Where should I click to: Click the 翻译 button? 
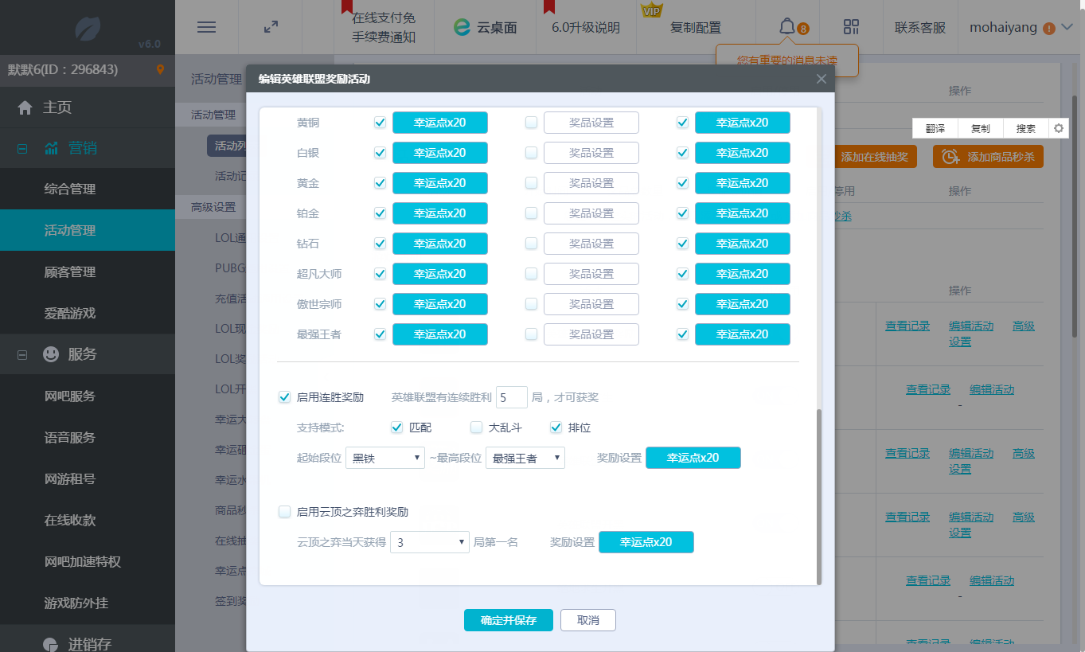(x=935, y=128)
